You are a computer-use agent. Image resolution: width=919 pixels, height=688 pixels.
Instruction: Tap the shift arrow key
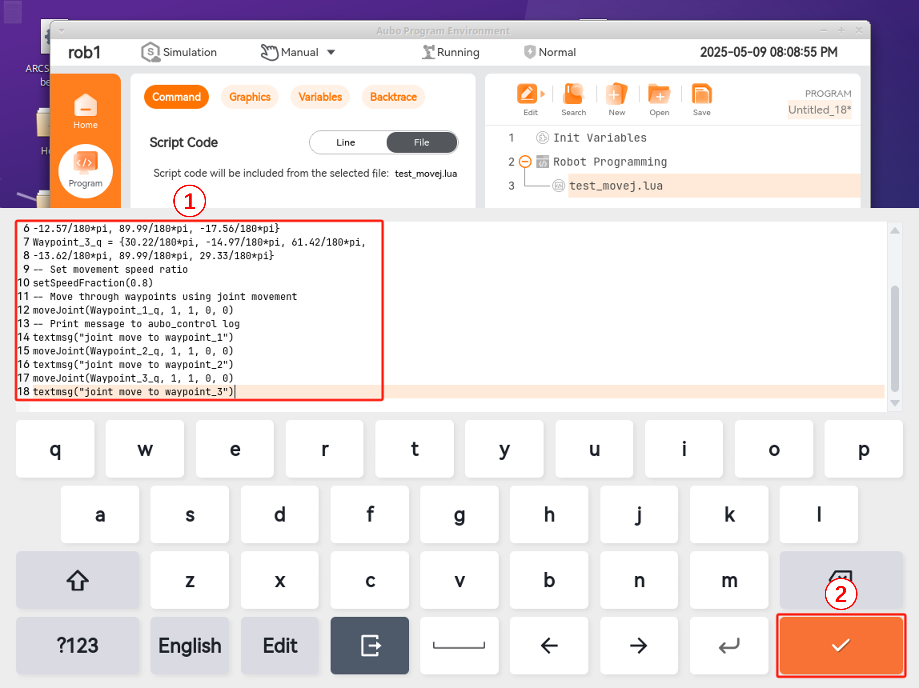(x=77, y=580)
